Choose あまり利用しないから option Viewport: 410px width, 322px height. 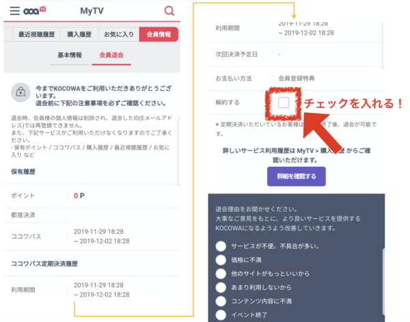click(221, 287)
